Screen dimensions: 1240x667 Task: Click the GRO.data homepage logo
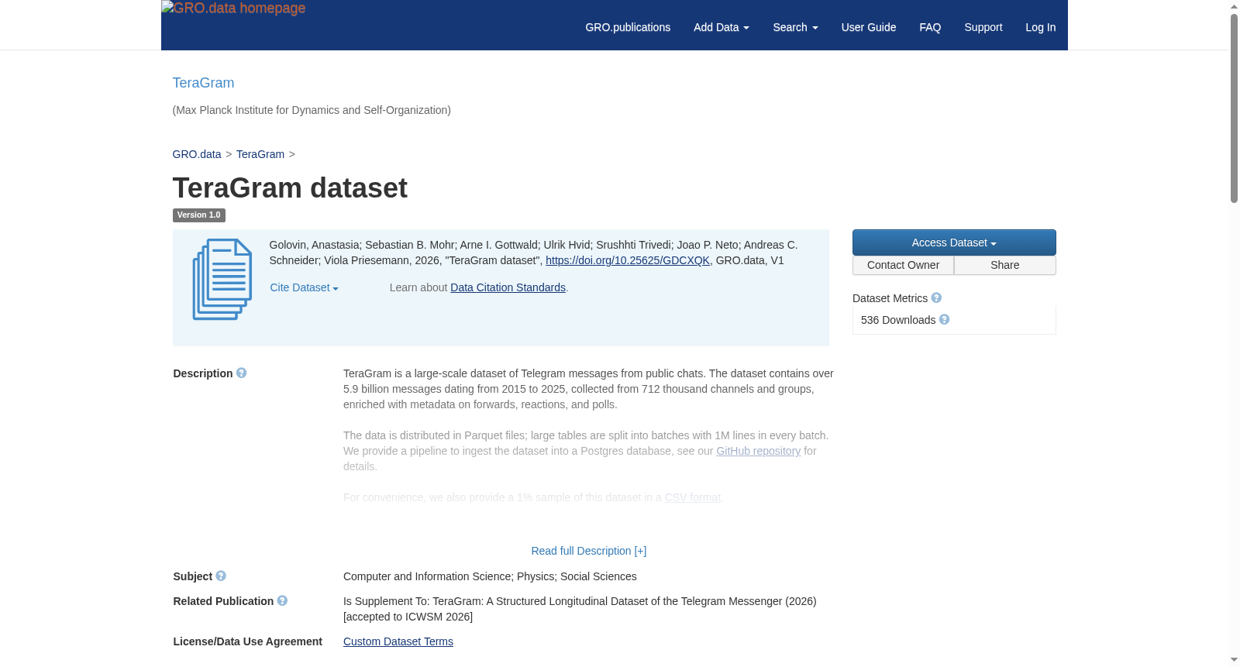[233, 9]
